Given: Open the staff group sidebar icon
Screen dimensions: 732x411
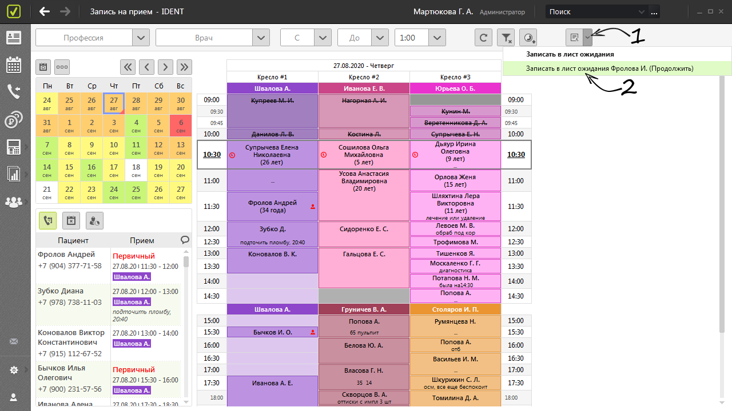Looking at the screenshot, I should click(x=14, y=202).
